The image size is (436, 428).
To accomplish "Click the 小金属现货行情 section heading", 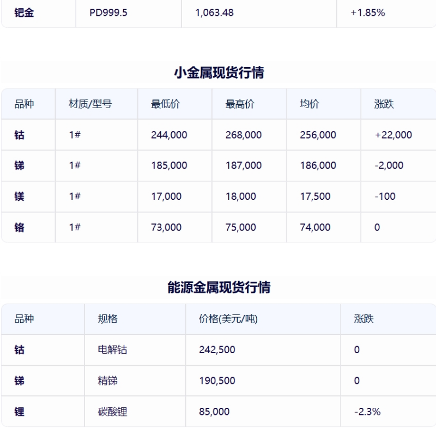I will click(x=219, y=73).
